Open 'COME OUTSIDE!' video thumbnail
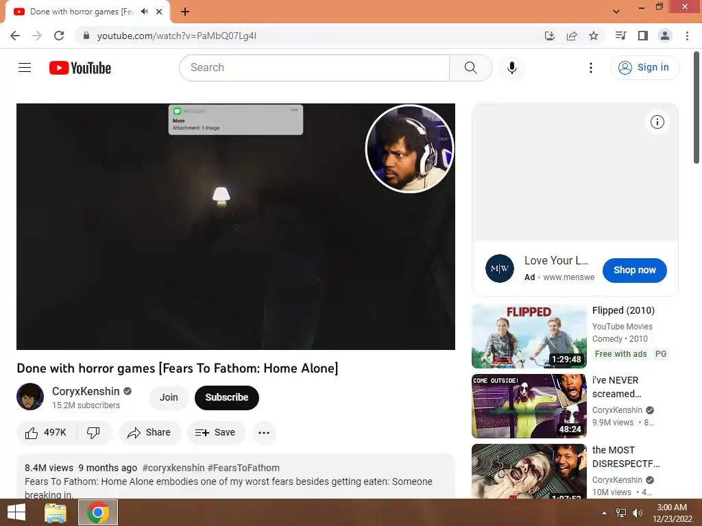The height and width of the screenshot is (526, 702). (529, 406)
